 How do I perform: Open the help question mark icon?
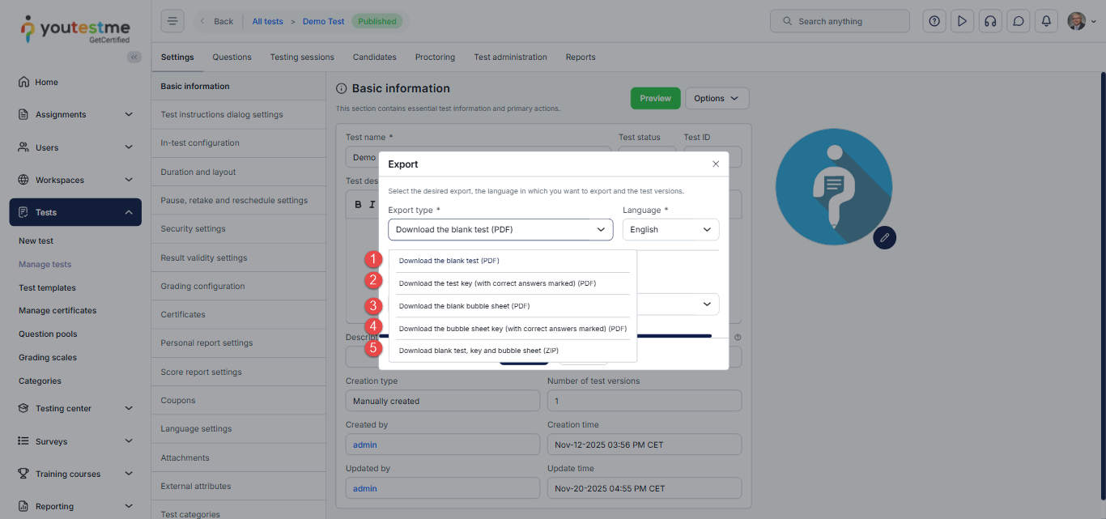click(934, 21)
